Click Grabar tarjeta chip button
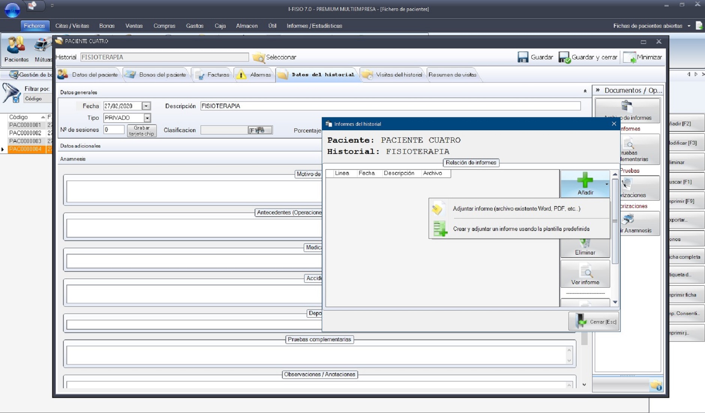 tap(141, 131)
